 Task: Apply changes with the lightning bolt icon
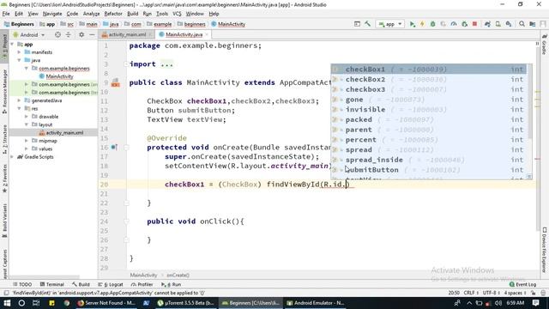[x=422, y=24]
